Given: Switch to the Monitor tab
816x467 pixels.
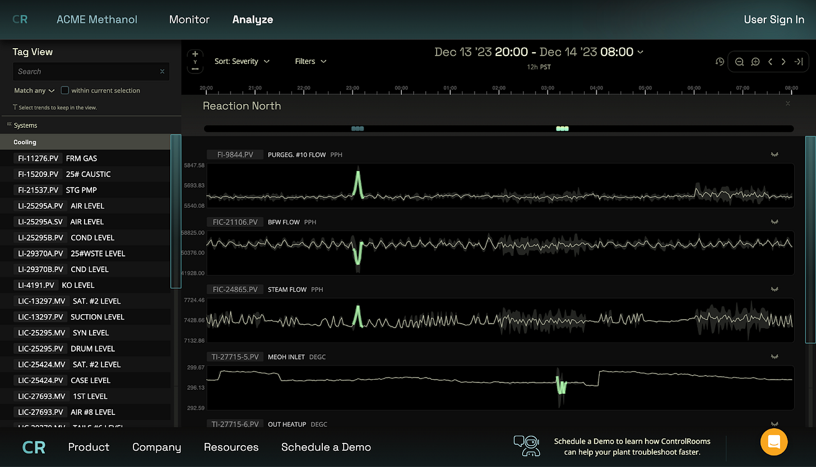Looking at the screenshot, I should pyautogui.click(x=189, y=20).
